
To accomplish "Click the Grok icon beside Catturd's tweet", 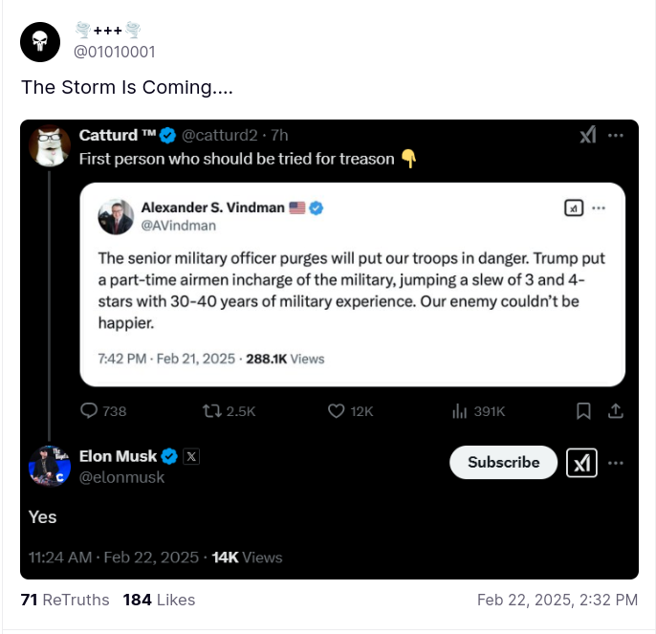I will [x=588, y=135].
